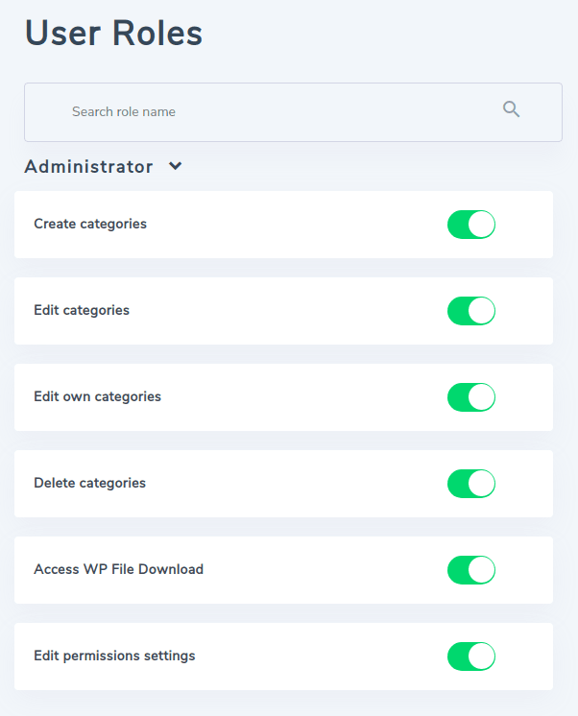Click the Administrator role heading
Screen dimensions: 578x716
pyautogui.click(x=88, y=167)
